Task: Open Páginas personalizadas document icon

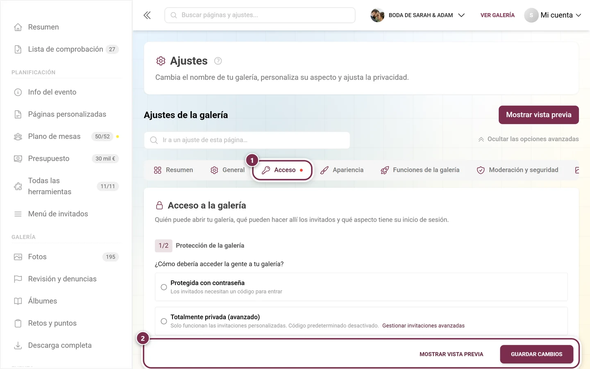Action: point(18,114)
